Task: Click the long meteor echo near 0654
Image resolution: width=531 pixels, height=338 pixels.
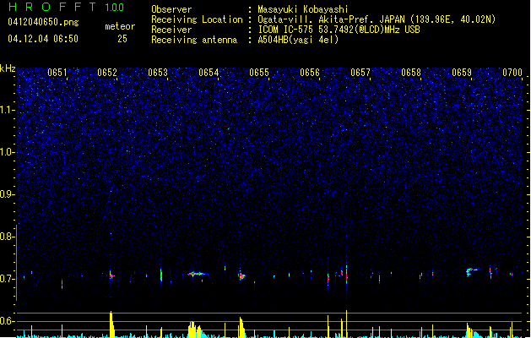Action: tap(198, 274)
